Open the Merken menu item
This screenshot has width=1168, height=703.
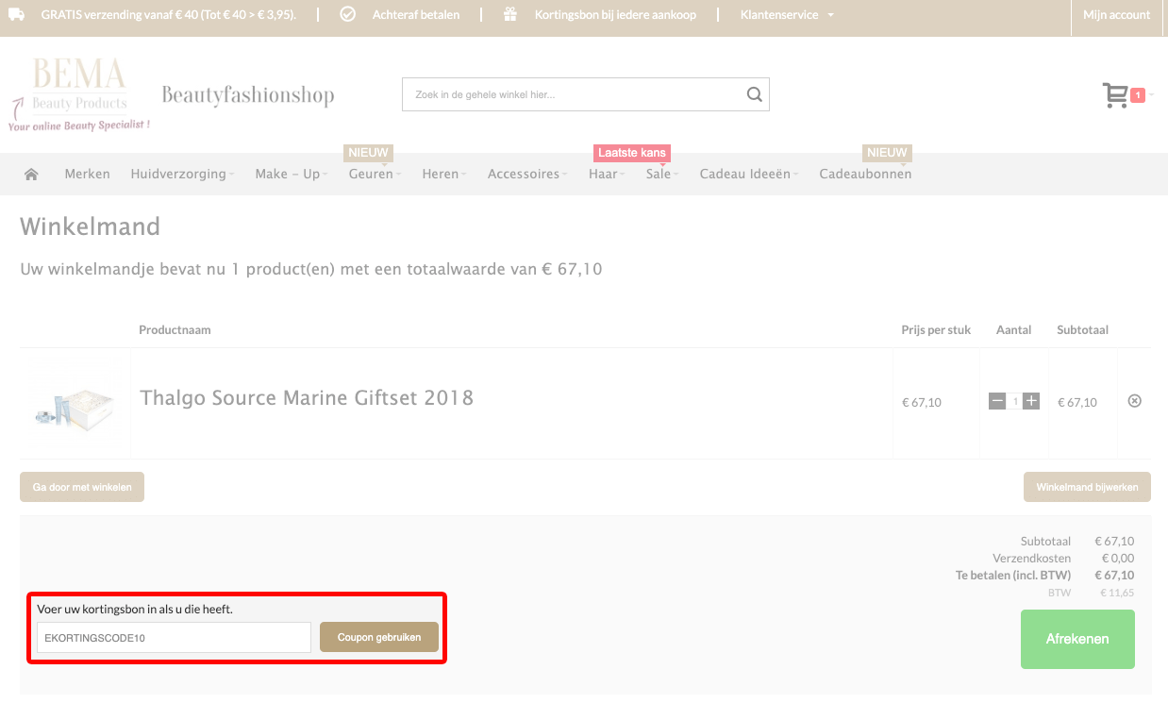87,174
